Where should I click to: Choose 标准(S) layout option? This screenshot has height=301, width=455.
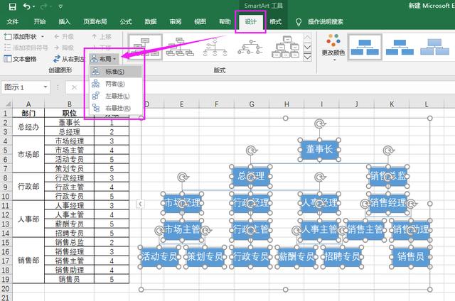pos(116,72)
